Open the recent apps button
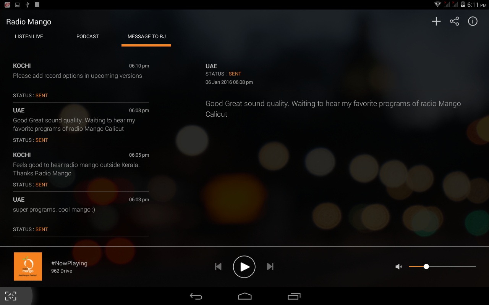This screenshot has width=489, height=305. 294,296
